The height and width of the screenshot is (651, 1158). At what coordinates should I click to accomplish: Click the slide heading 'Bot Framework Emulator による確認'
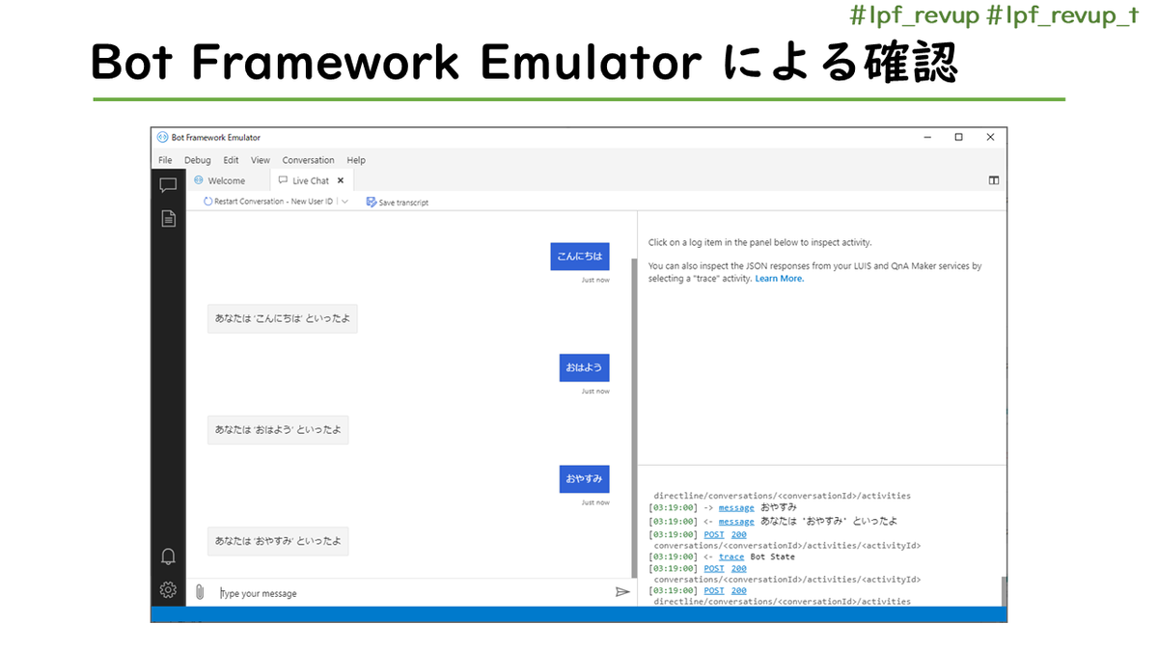pos(524,63)
